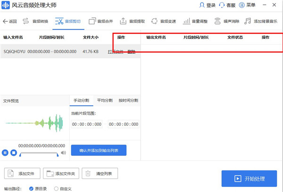Screen dimensions: 283x192
Task: Select the 原目录 output path option
Action: (32, 188)
